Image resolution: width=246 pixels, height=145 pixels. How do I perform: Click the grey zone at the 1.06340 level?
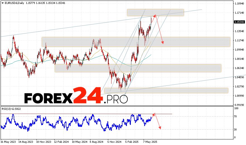138,68
